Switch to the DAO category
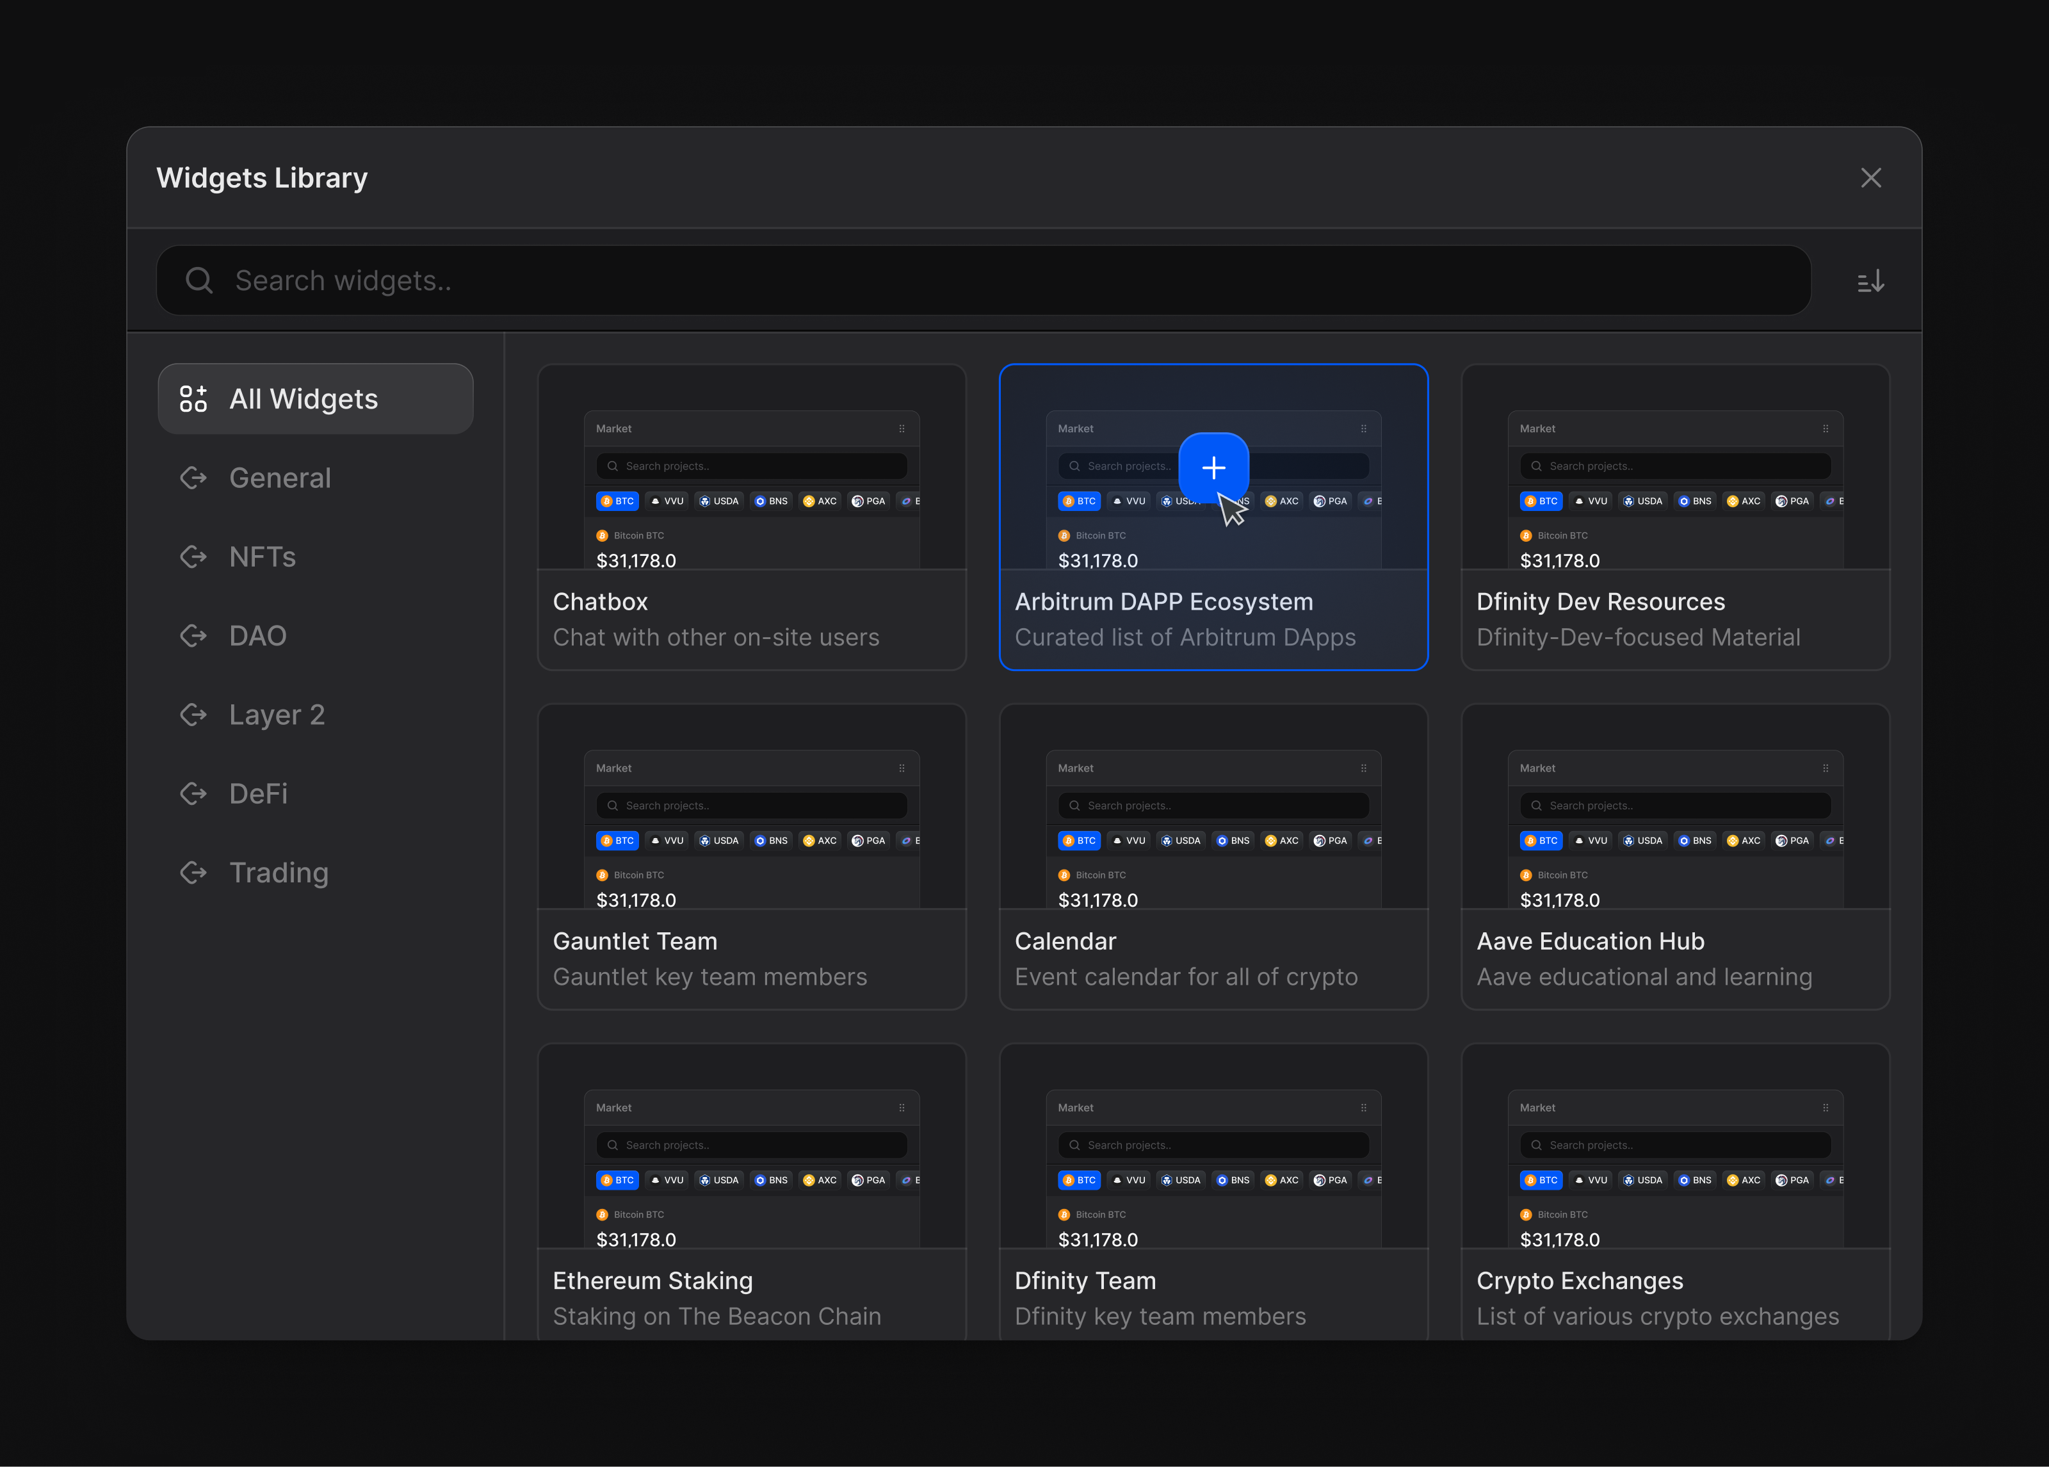The width and height of the screenshot is (2049, 1467). tap(257, 635)
